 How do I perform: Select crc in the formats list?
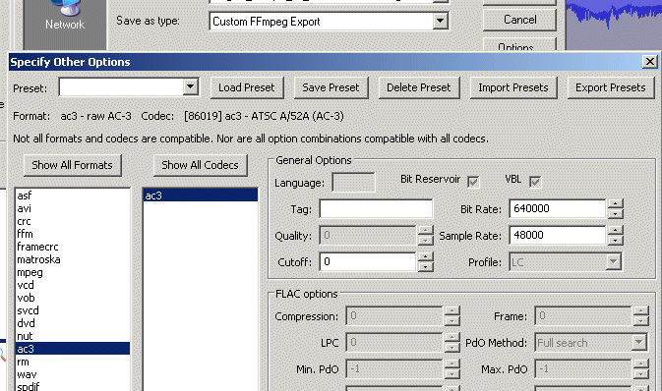(x=72, y=221)
